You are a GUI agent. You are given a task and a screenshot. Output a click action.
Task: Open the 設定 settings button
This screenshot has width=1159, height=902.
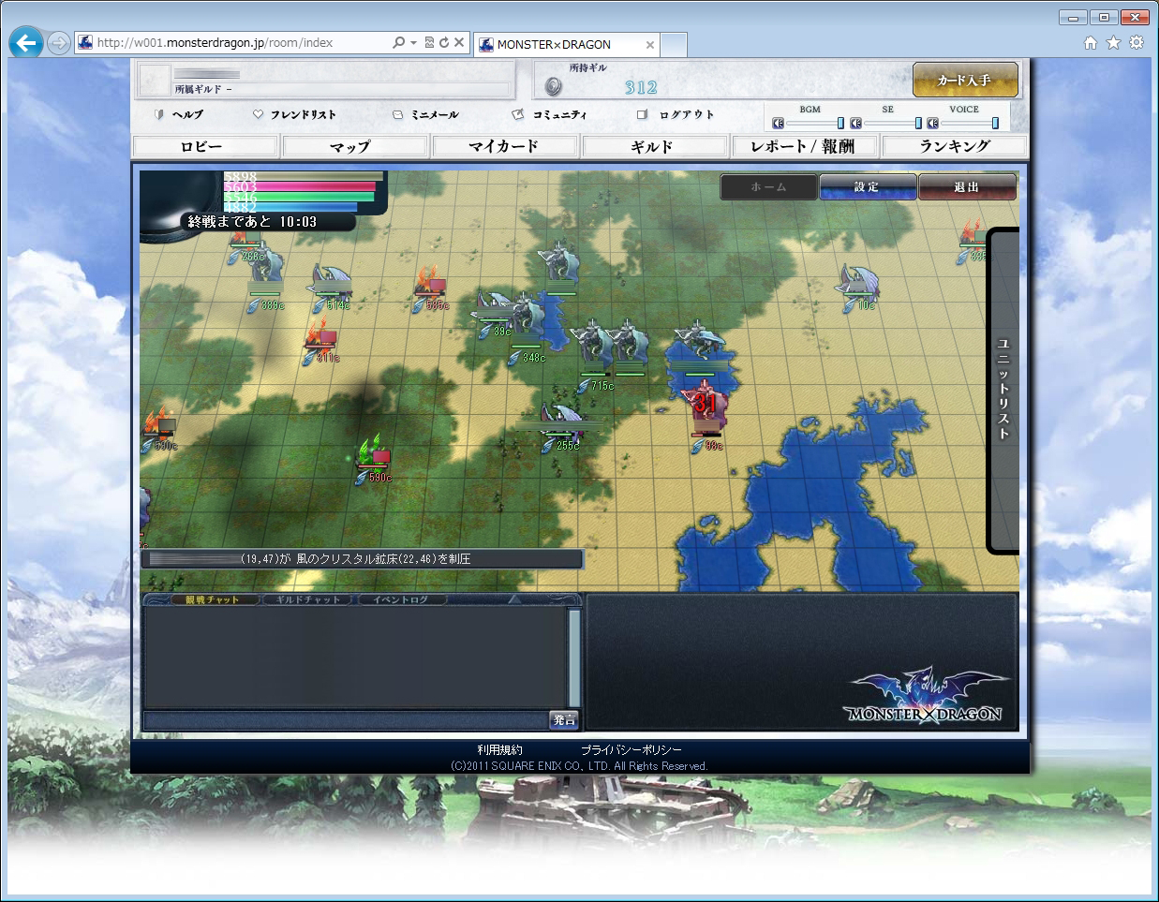pyautogui.click(x=868, y=186)
